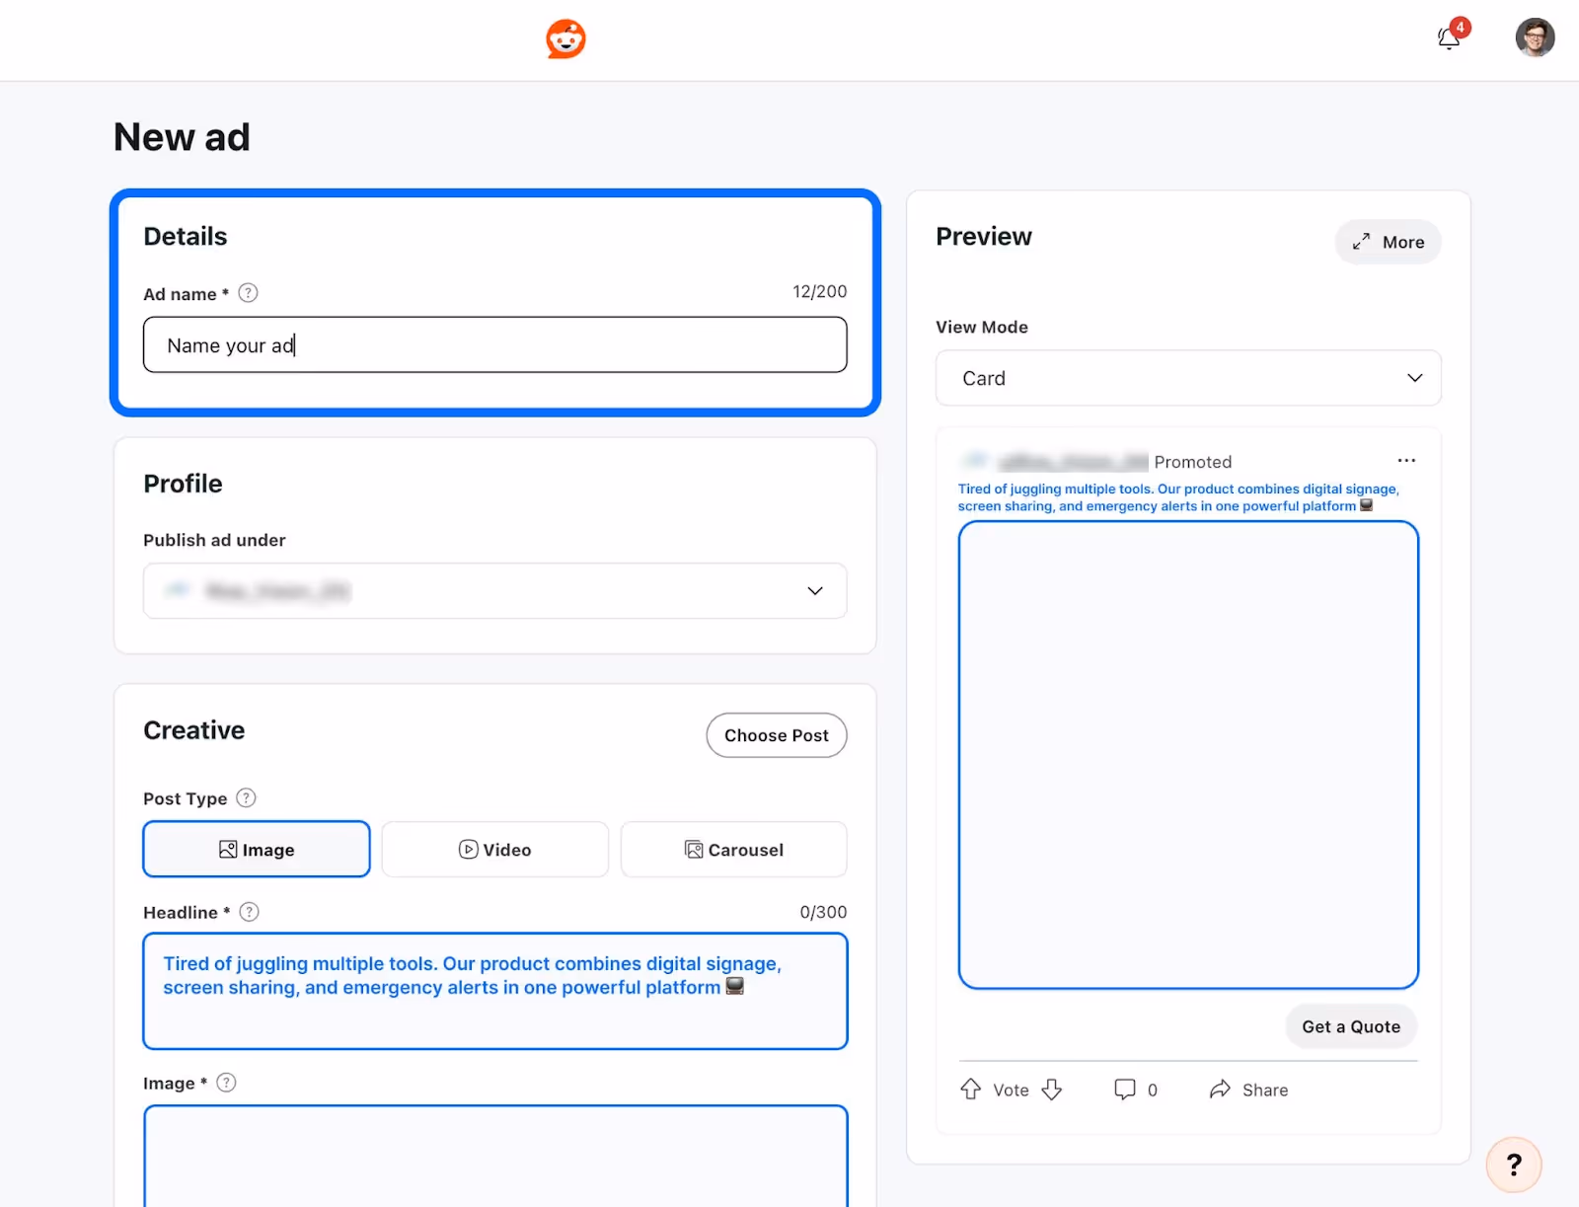The image size is (1579, 1207).
Task: Select the Carousel post type
Action: click(x=733, y=849)
